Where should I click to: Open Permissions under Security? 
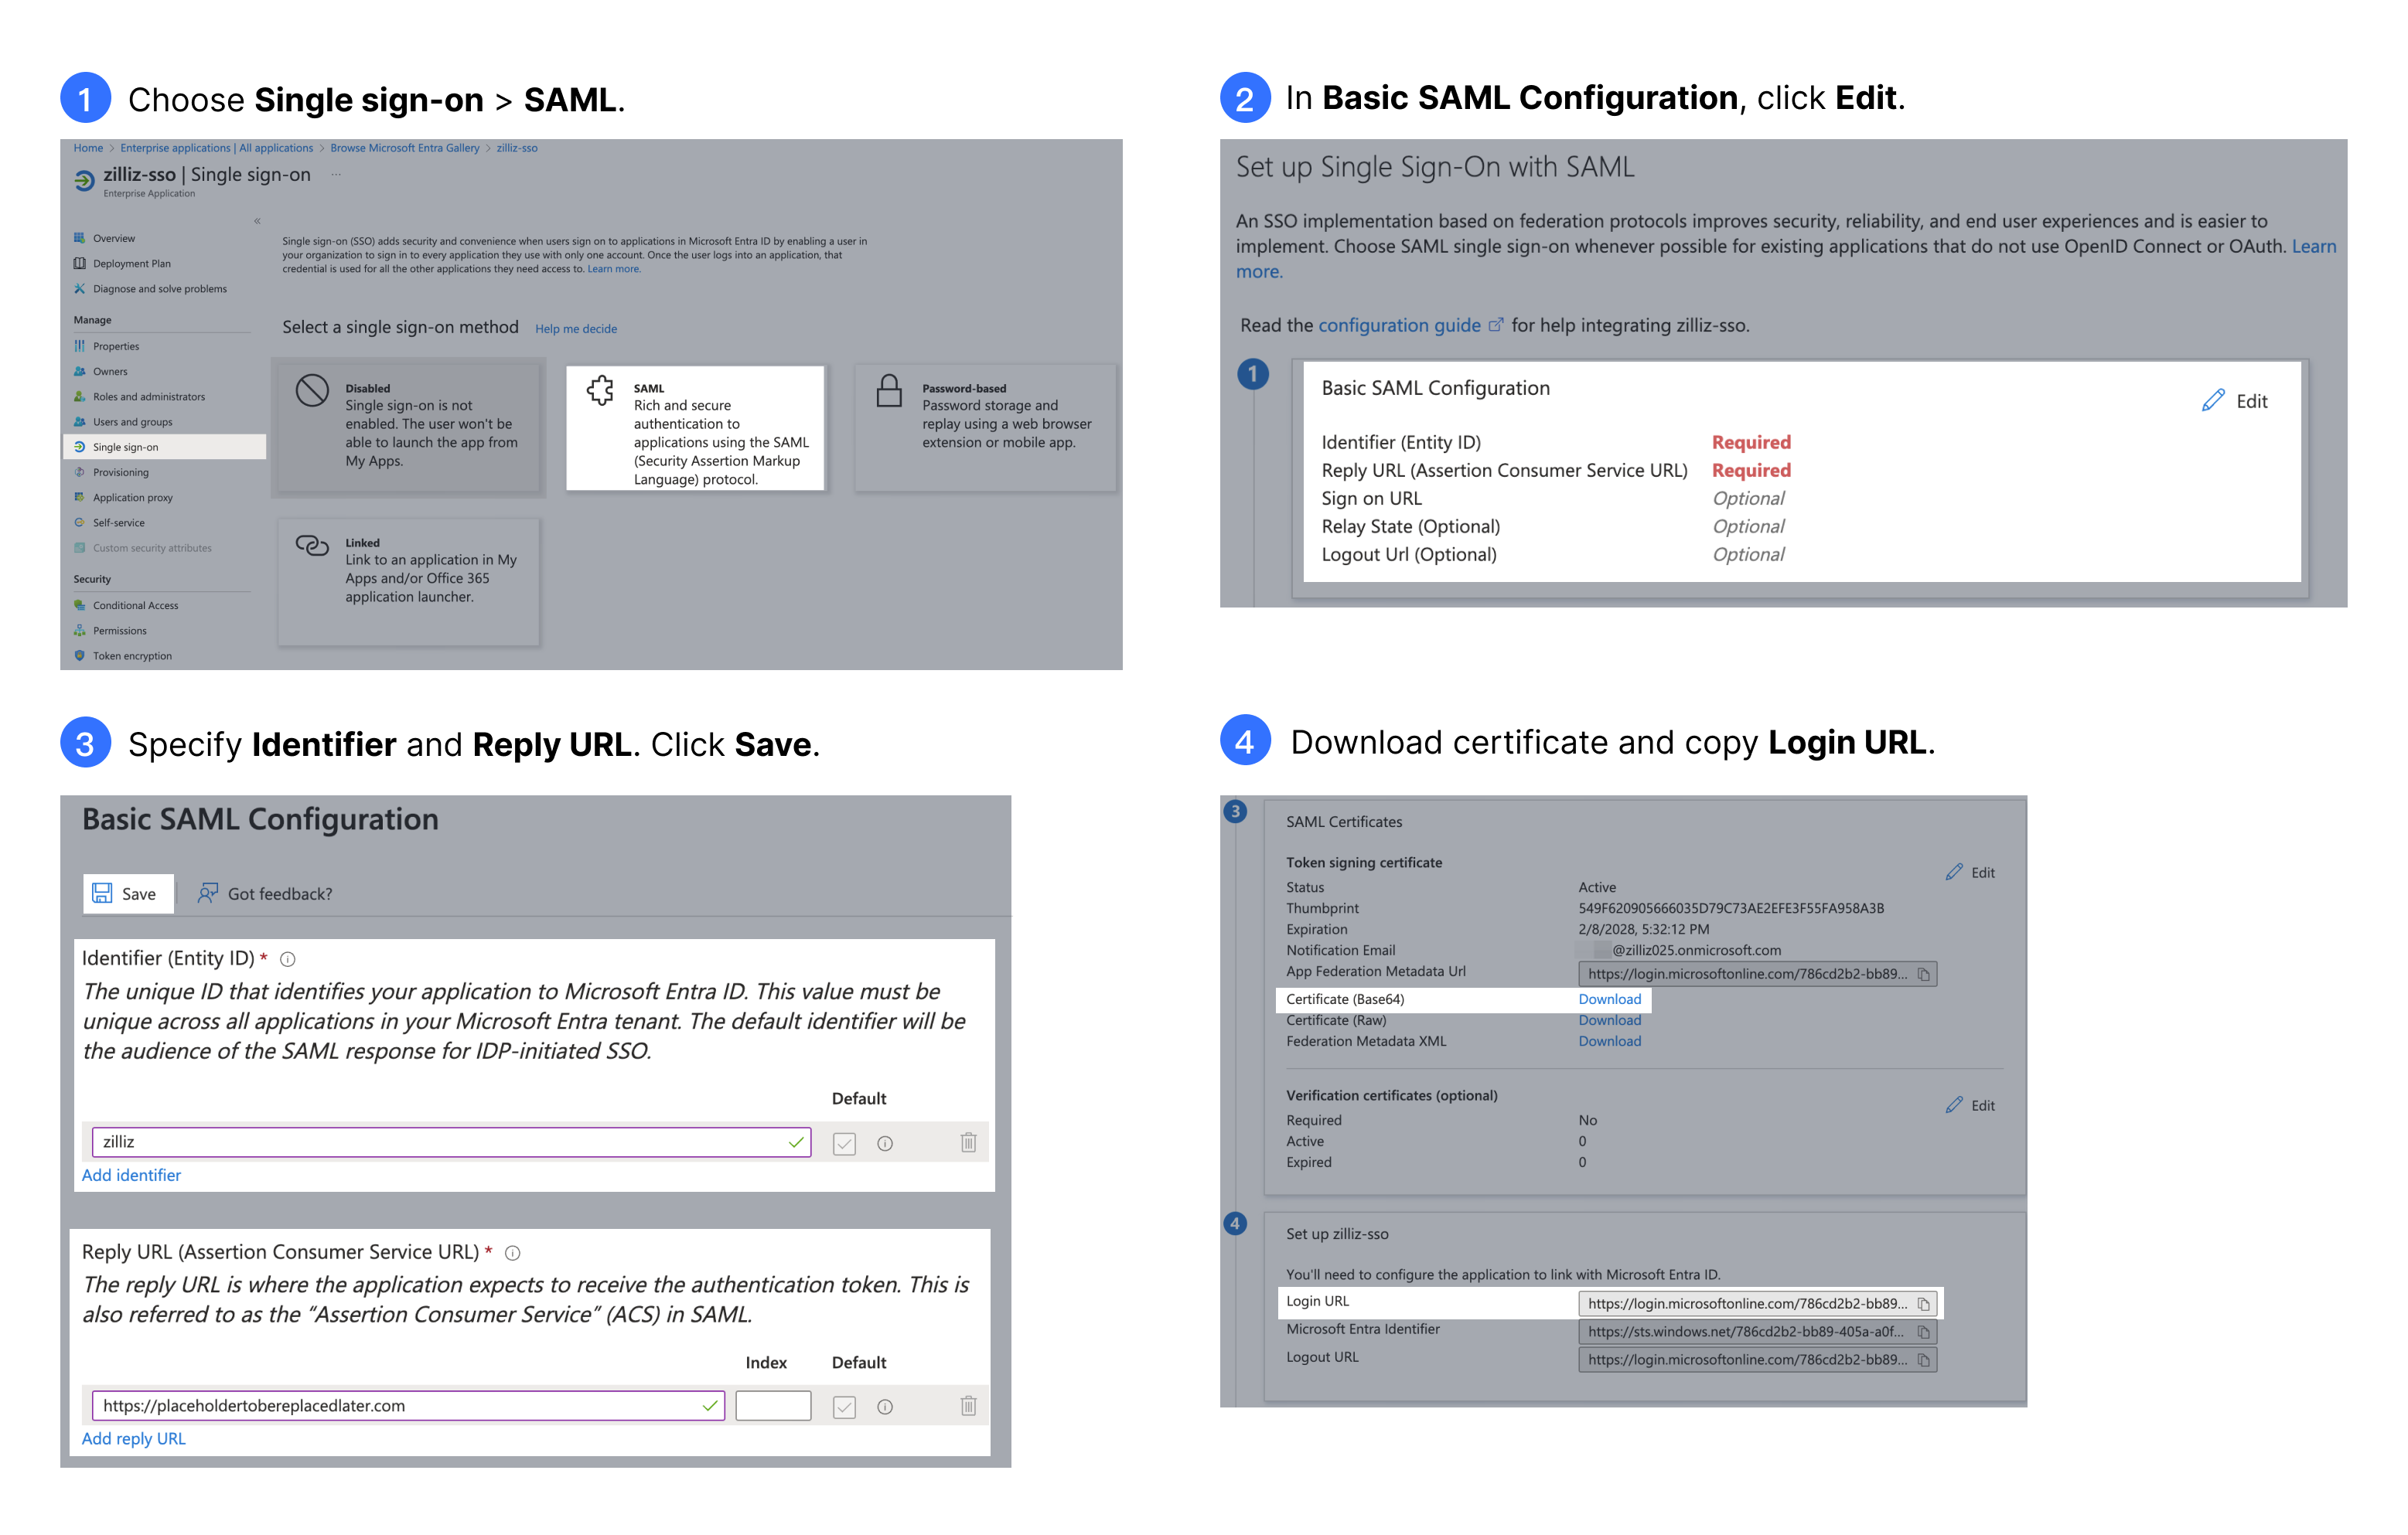click(119, 631)
